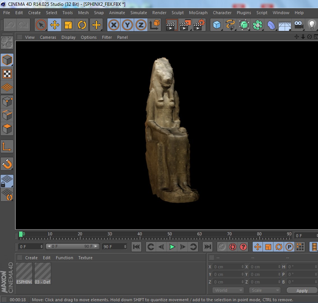Select the Live Selection tool
The height and width of the screenshot is (303, 318).
(x=41, y=25)
